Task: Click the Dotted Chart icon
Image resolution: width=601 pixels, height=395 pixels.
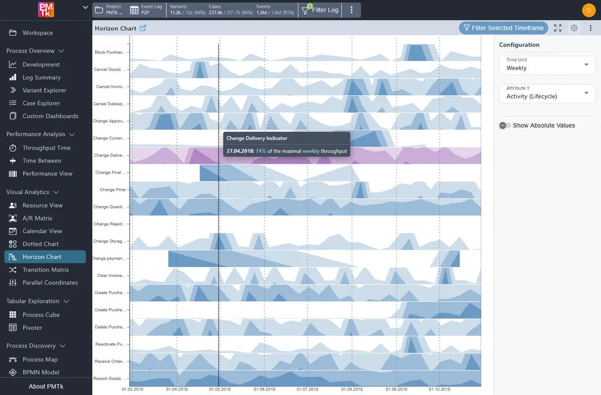Action: (x=13, y=244)
